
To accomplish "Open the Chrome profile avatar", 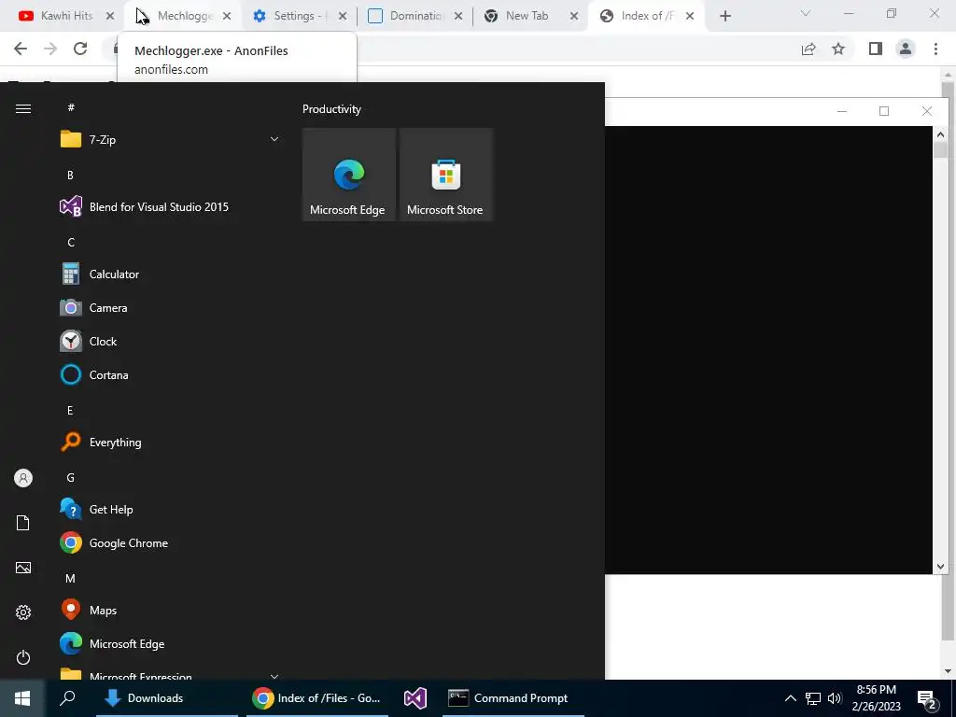I will [x=906, y=49].
